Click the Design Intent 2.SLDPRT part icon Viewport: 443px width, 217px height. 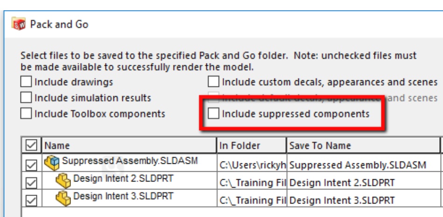[63, 181]
